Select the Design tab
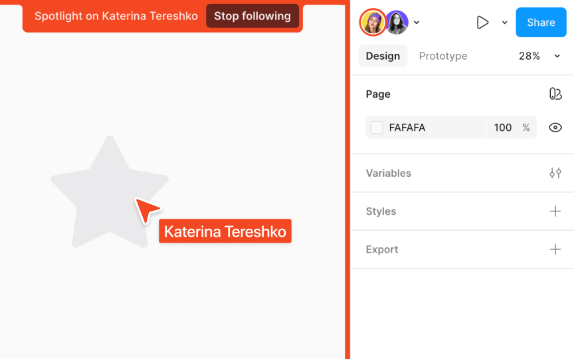 tap(383, 56)
